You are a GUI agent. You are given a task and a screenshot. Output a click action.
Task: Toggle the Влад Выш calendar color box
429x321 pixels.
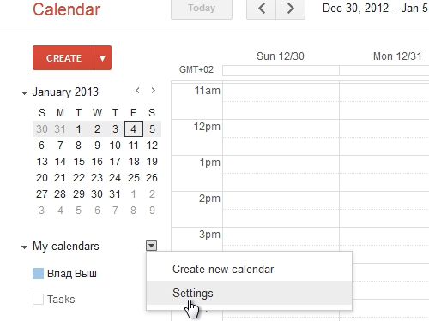(x=38, y=273)
